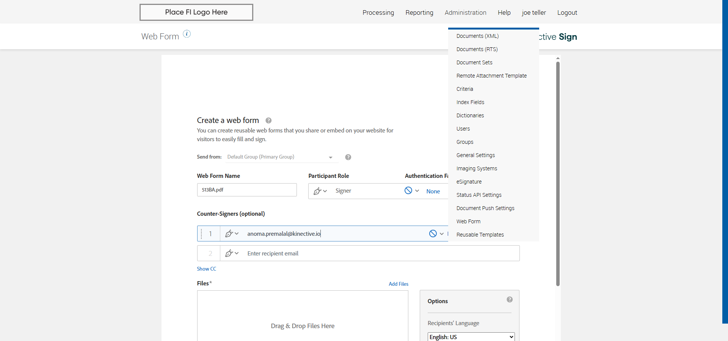
Task: Click the authentication none icon for Participant Role
Action: (408, 191)
